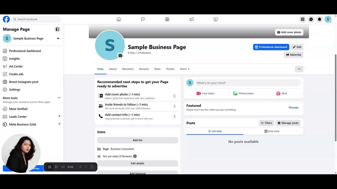Open the More tab dropdown

click(x=185, y=69)
